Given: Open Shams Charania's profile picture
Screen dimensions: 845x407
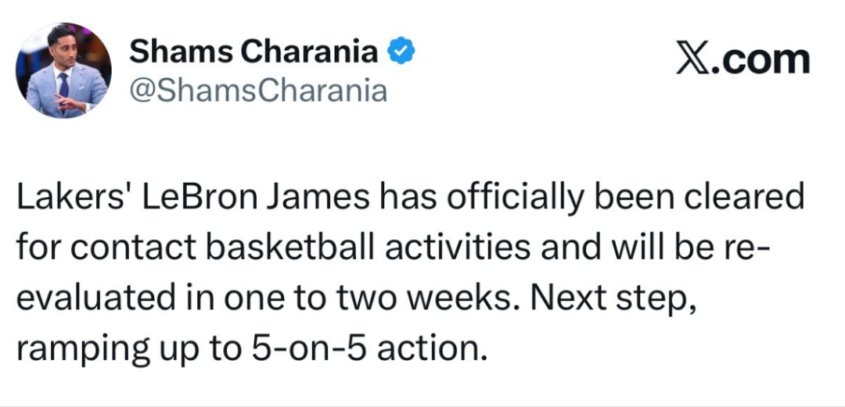Looking at the screenshot, I should tap(63, 70).
